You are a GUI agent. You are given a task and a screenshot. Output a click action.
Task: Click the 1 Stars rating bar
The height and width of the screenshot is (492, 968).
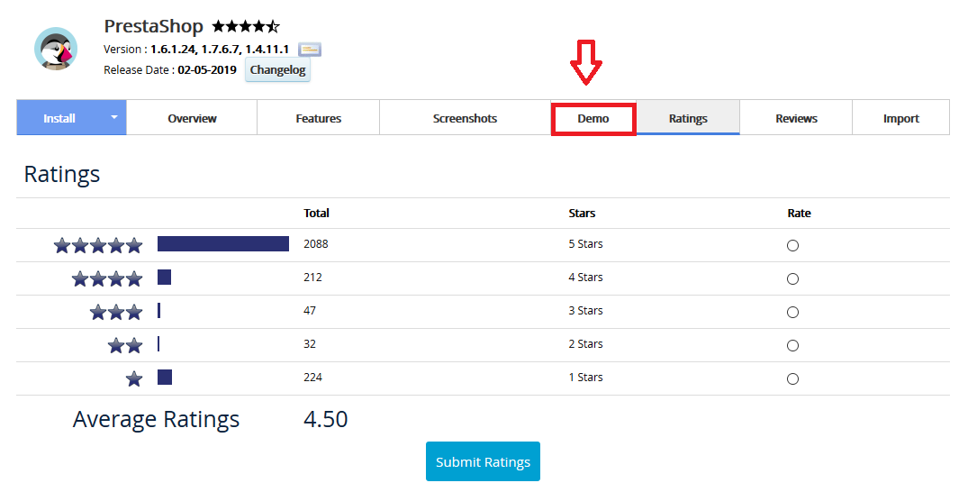[165, 377]
